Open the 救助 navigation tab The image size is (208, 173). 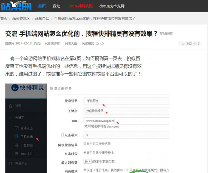tap(57, 6)
